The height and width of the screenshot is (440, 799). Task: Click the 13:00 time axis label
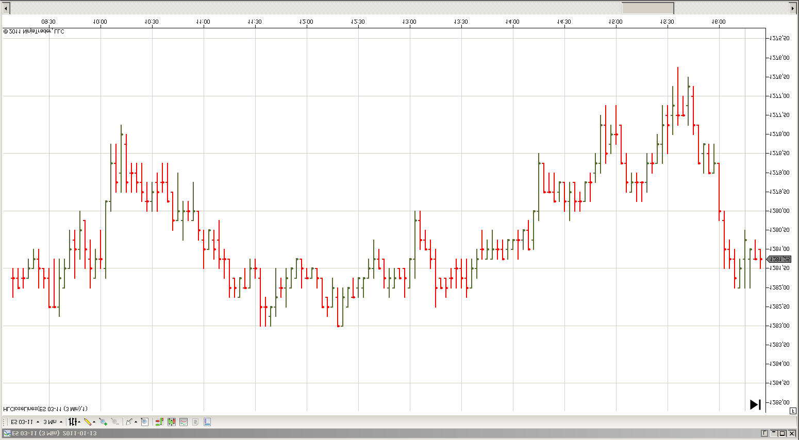pyautogui.click(x=409, y=22)
